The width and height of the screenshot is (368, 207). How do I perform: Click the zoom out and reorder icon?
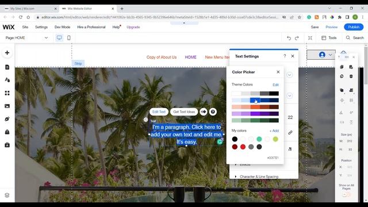coord(310,38)
